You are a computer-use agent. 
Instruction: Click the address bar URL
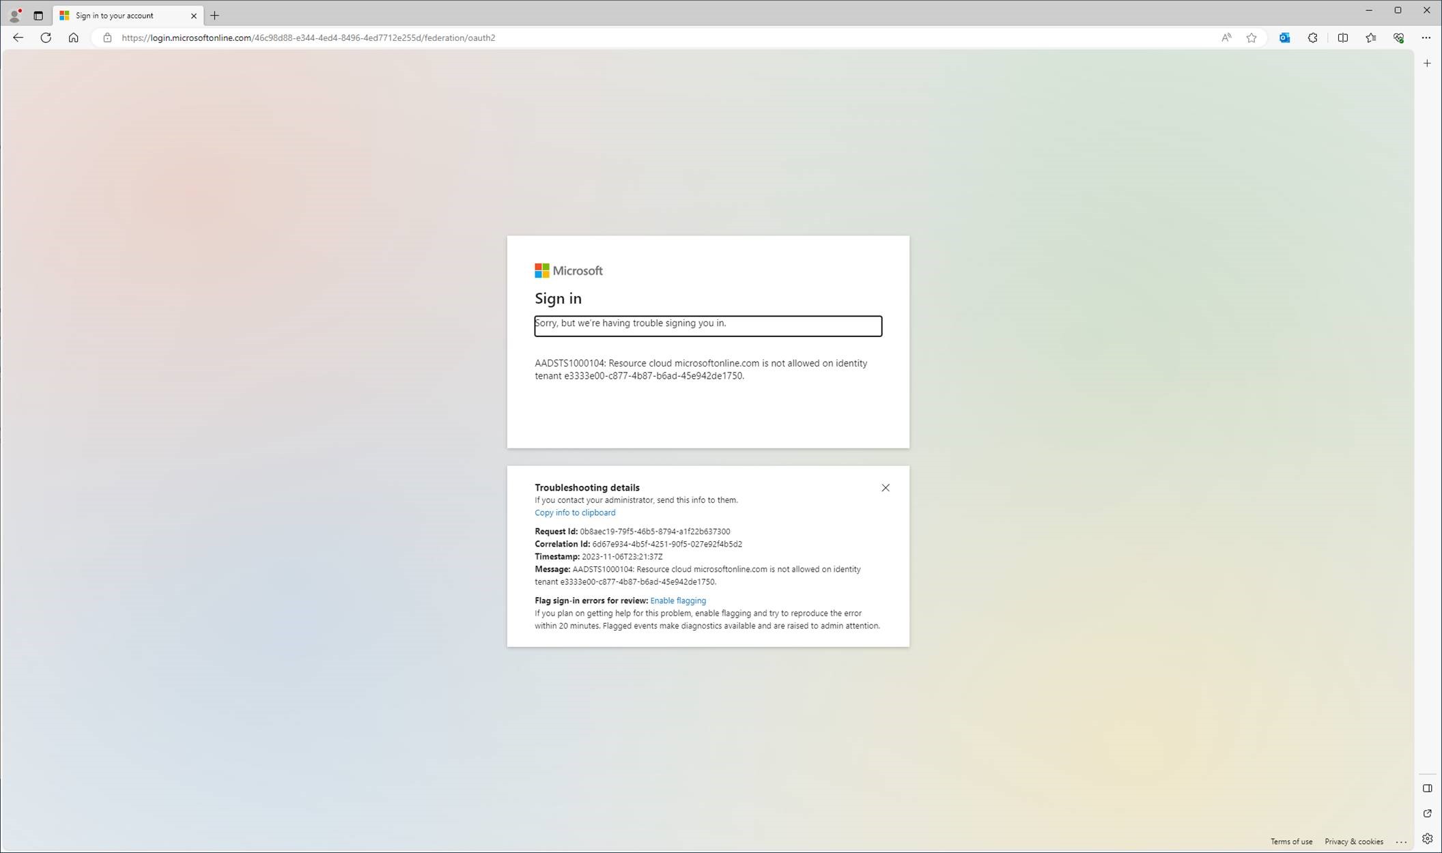click(309, 38)
